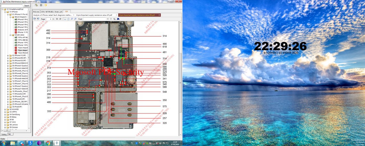This screenshot has height=146, width=365.
Task: Close the restart fault diagnosis PDF tab
Action: coord(74,15)
